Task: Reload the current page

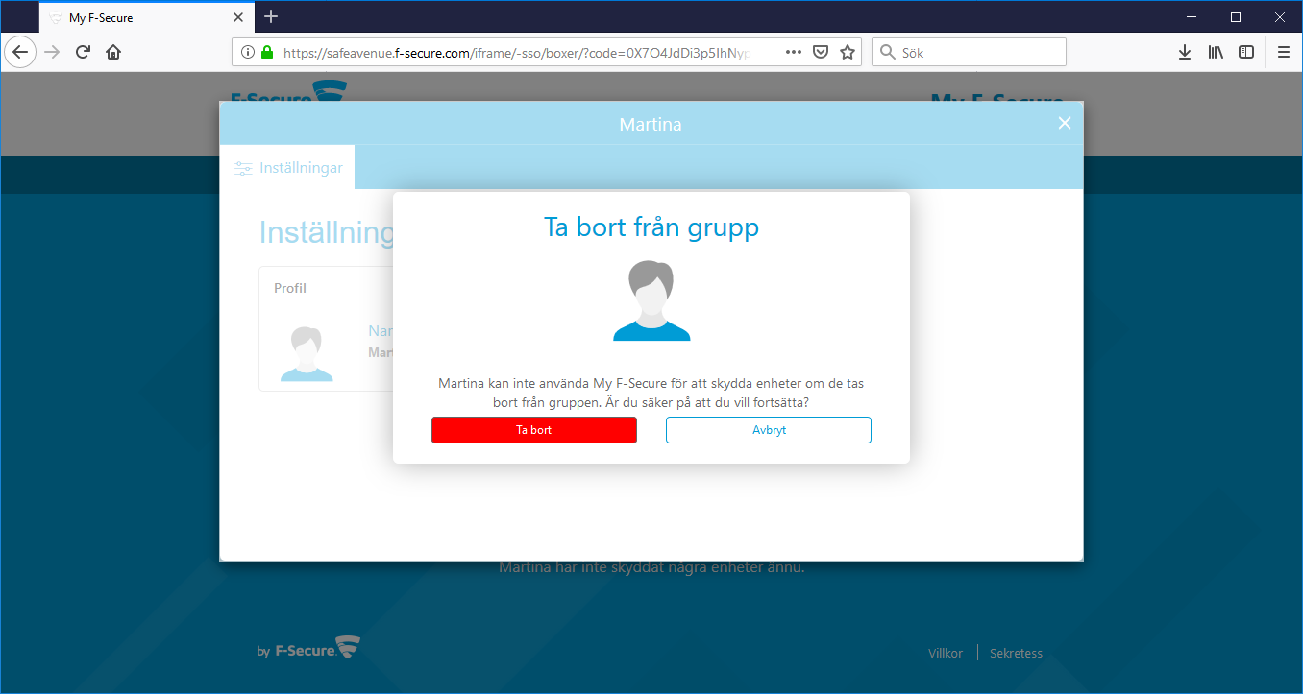Action: click(83, 52)
